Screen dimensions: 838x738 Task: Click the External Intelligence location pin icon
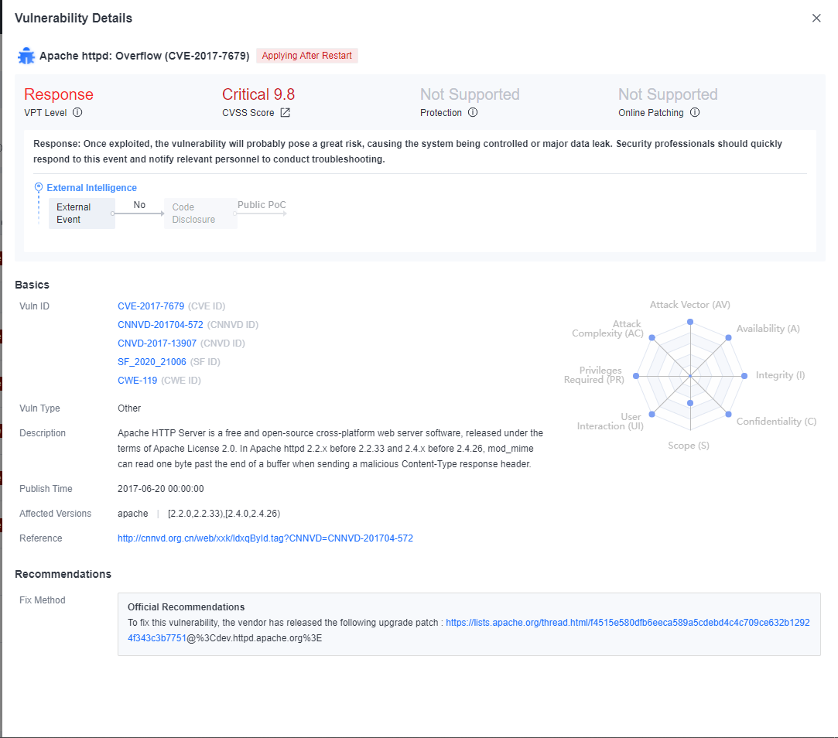[39, 188]
